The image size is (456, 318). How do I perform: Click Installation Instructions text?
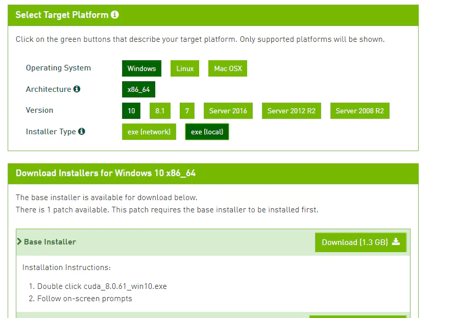pos(66,267)
